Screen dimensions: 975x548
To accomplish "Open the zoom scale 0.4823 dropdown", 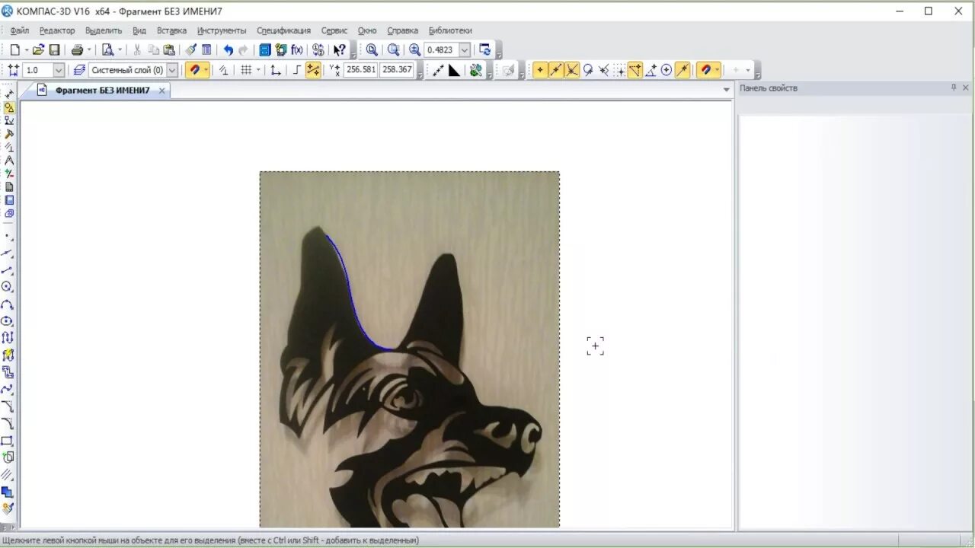I will pyautogui.click(x=465, y=49).
